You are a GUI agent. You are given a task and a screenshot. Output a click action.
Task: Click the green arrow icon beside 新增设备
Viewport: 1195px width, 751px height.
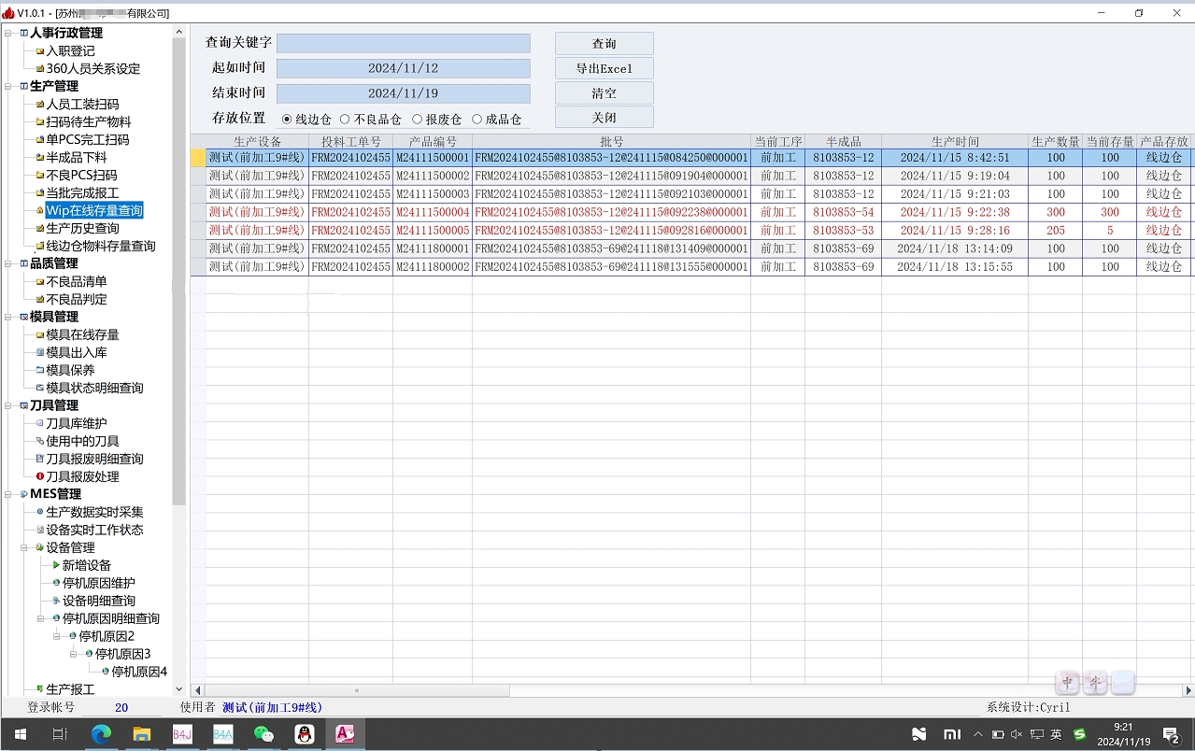click(x=56, y=566)
